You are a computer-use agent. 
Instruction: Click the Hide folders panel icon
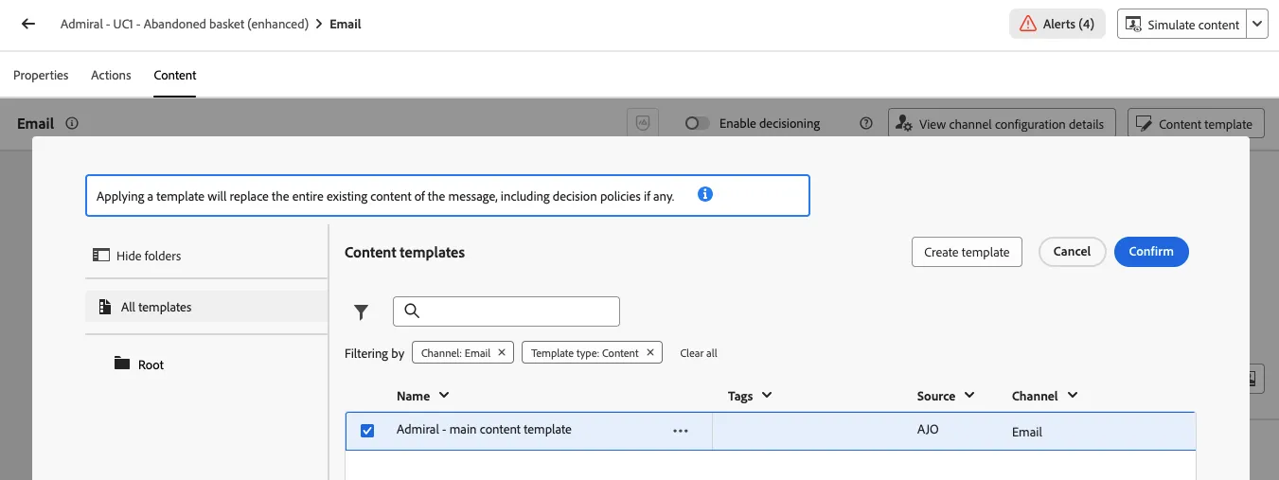tap(101, 256)
